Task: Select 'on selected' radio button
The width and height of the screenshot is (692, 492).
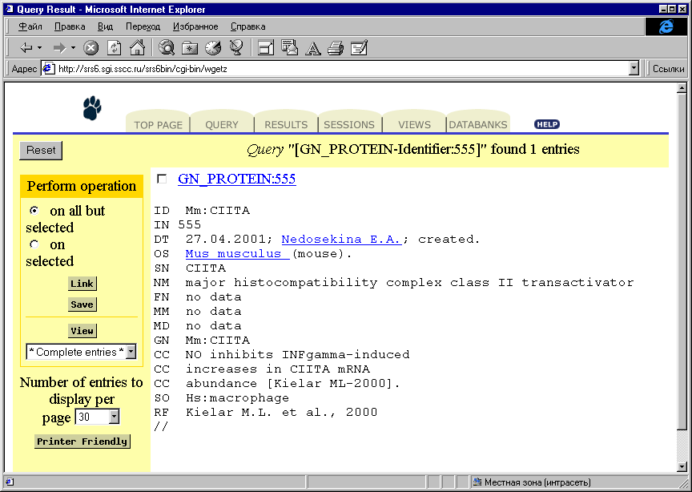Action: tap(34, 244)
